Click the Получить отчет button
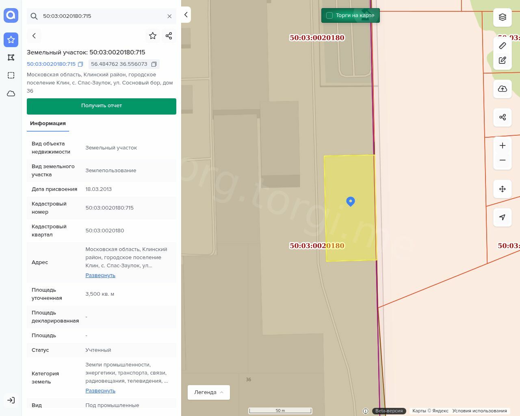 click(x=102, y=106)
